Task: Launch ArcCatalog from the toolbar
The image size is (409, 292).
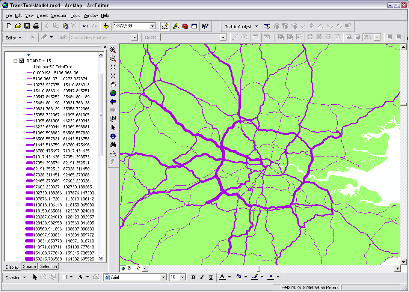Action: (x=176, y=26)
